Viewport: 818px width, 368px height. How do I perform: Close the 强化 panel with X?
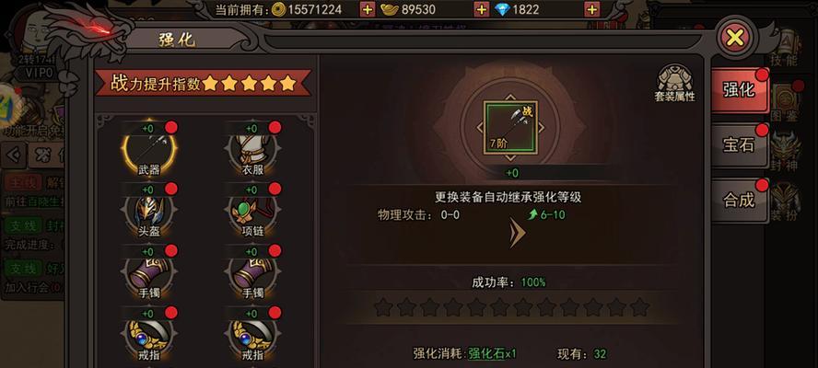coord(734,37)
